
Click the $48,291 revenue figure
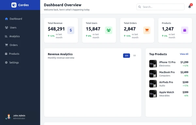(56, 29)
